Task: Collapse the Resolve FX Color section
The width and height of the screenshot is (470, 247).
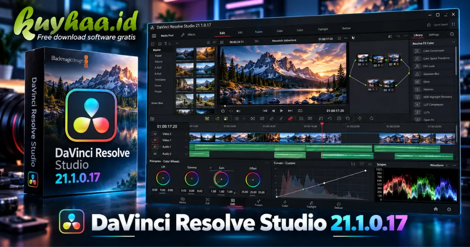Action: point(453,43)
